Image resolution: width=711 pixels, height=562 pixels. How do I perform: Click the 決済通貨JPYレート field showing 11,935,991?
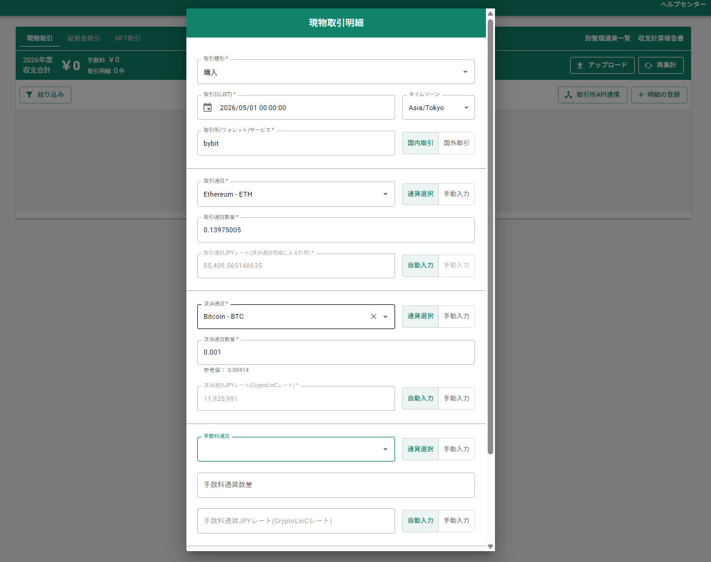click(x=296, y=399)
